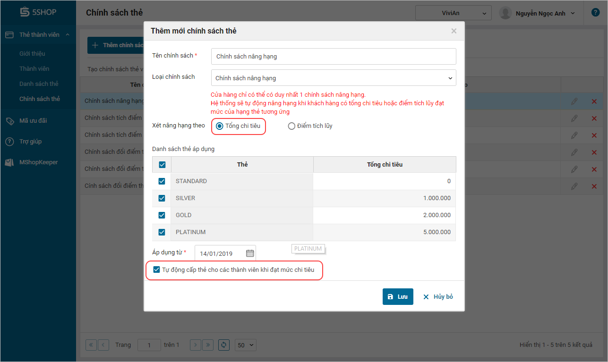Open the Loại chính sách dropdown
This screenshot has width=608, height=362.
(333, 78)
